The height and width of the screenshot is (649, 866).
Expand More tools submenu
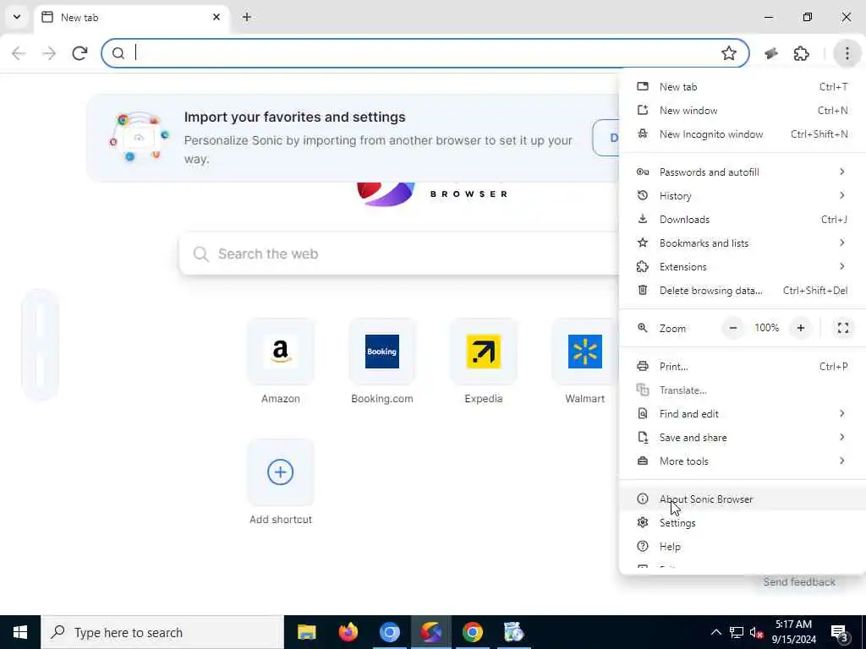(743, 461)
